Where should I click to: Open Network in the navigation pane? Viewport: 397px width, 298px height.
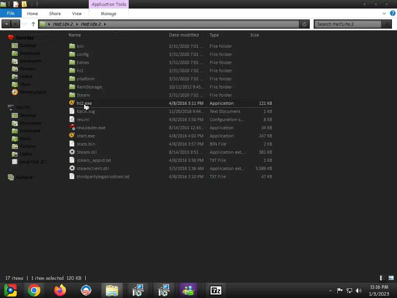click(24, 177)
